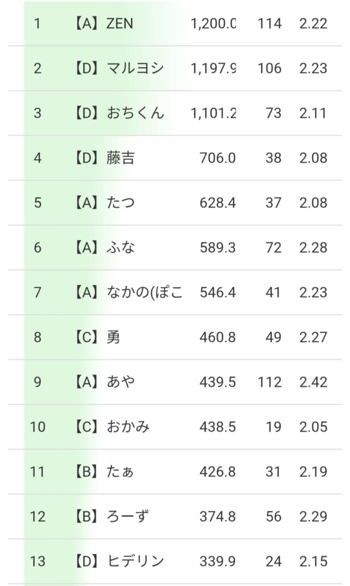The width and height of the screenshot is (350, 586).
Task: Open the なかの(ぽこ player entry
Action: (144, 292)
